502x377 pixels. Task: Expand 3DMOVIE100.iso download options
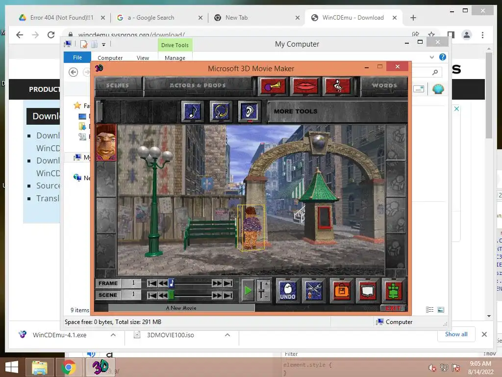point(227,335)
